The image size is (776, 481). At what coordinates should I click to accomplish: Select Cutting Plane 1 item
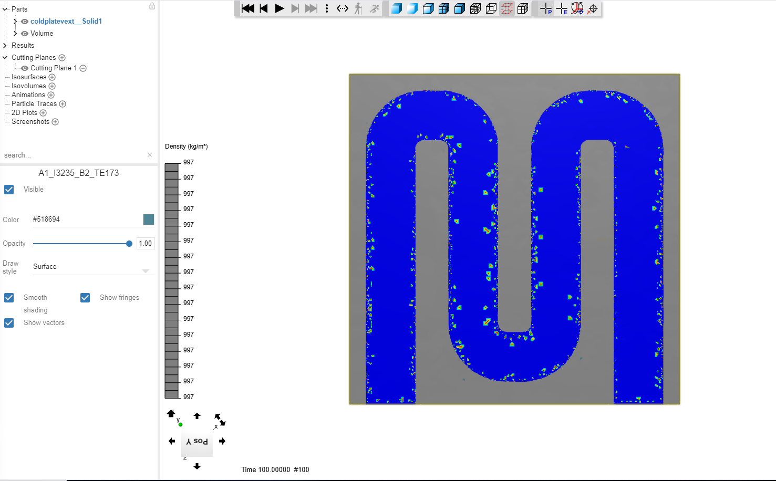tap(54, 68)
